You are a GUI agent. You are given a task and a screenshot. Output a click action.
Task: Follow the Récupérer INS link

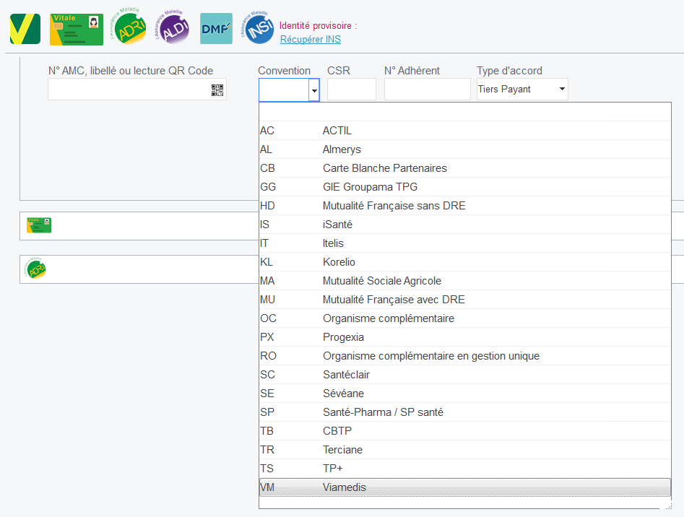click(x=310, y=40)
